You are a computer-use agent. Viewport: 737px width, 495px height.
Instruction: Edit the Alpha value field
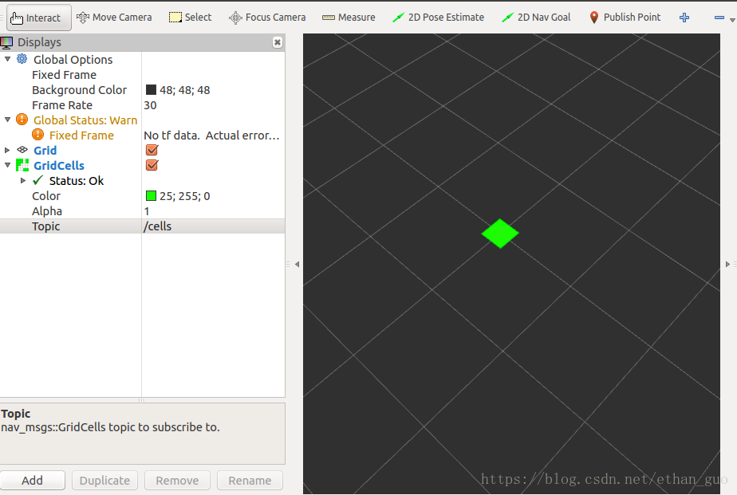pos(214,211)
